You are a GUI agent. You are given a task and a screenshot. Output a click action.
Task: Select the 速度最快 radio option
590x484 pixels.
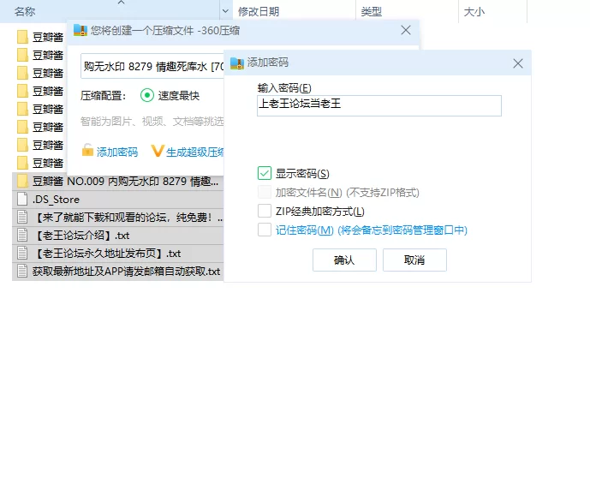[147, 96]
